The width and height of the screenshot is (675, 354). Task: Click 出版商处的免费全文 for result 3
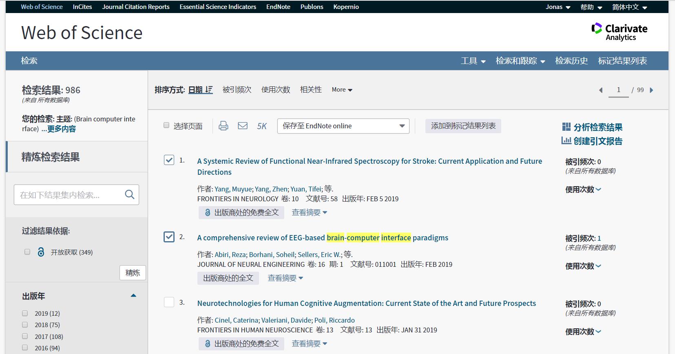coord(241,343)
